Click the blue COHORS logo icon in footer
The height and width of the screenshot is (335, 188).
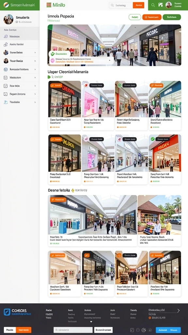pyautogui.click(x=7, y=312)
